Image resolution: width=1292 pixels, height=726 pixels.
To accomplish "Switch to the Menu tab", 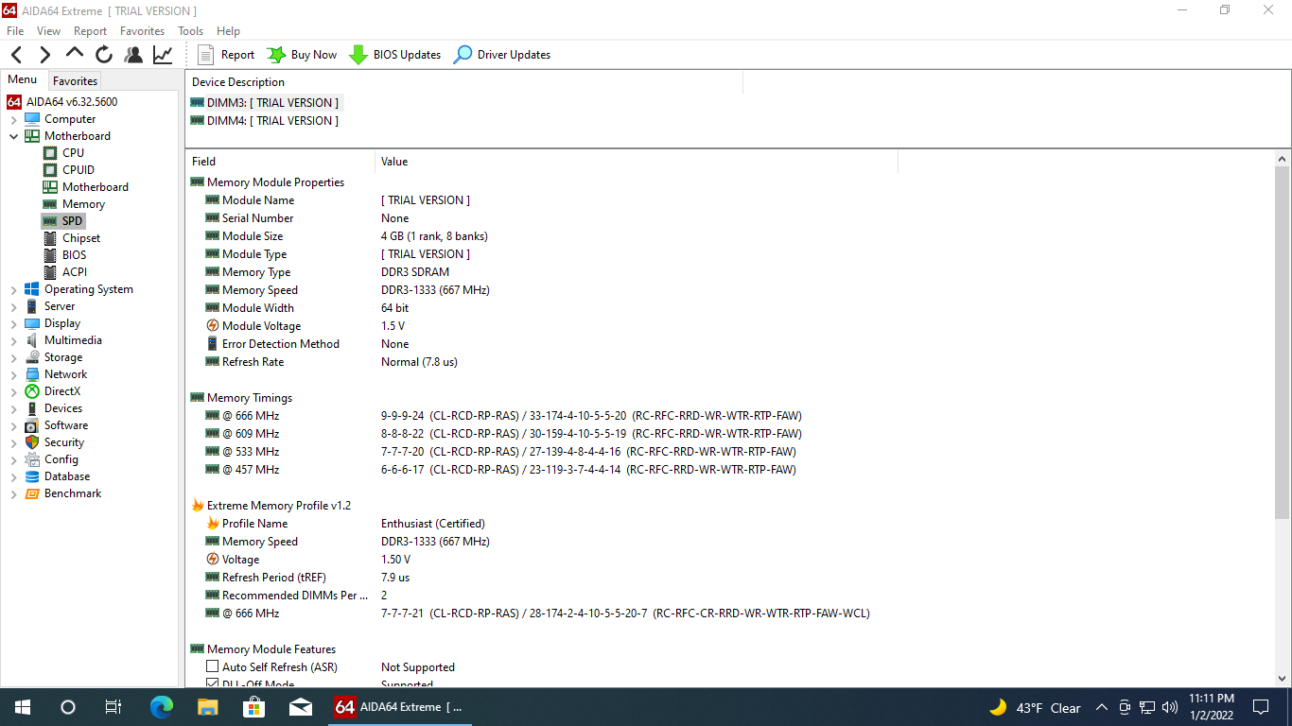I will pos(23,80).
